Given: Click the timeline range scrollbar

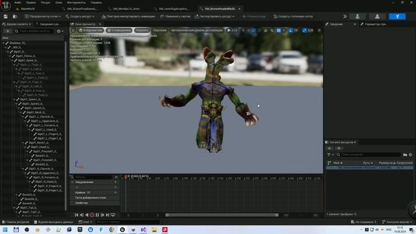Looking at the screenshot, I should 222,215.
